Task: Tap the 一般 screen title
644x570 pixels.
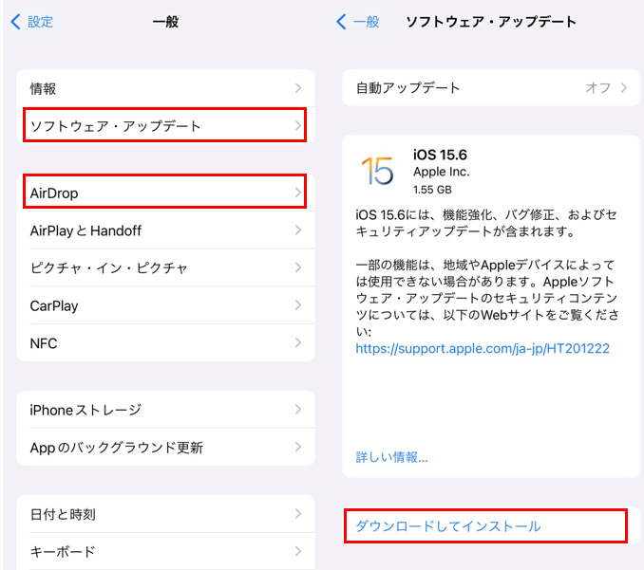Action: pos(165,22)
